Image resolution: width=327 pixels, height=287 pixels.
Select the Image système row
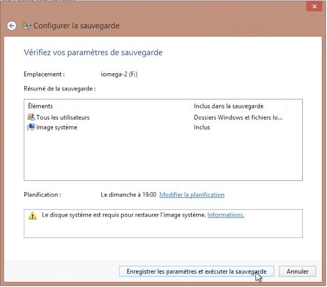[x=163, y=127]
